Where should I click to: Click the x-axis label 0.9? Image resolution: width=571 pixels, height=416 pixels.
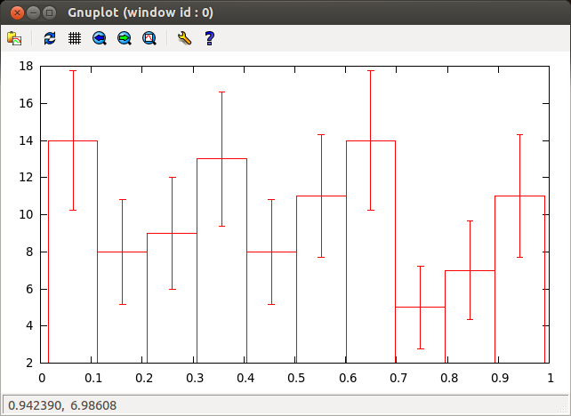[x=500, y=378]
